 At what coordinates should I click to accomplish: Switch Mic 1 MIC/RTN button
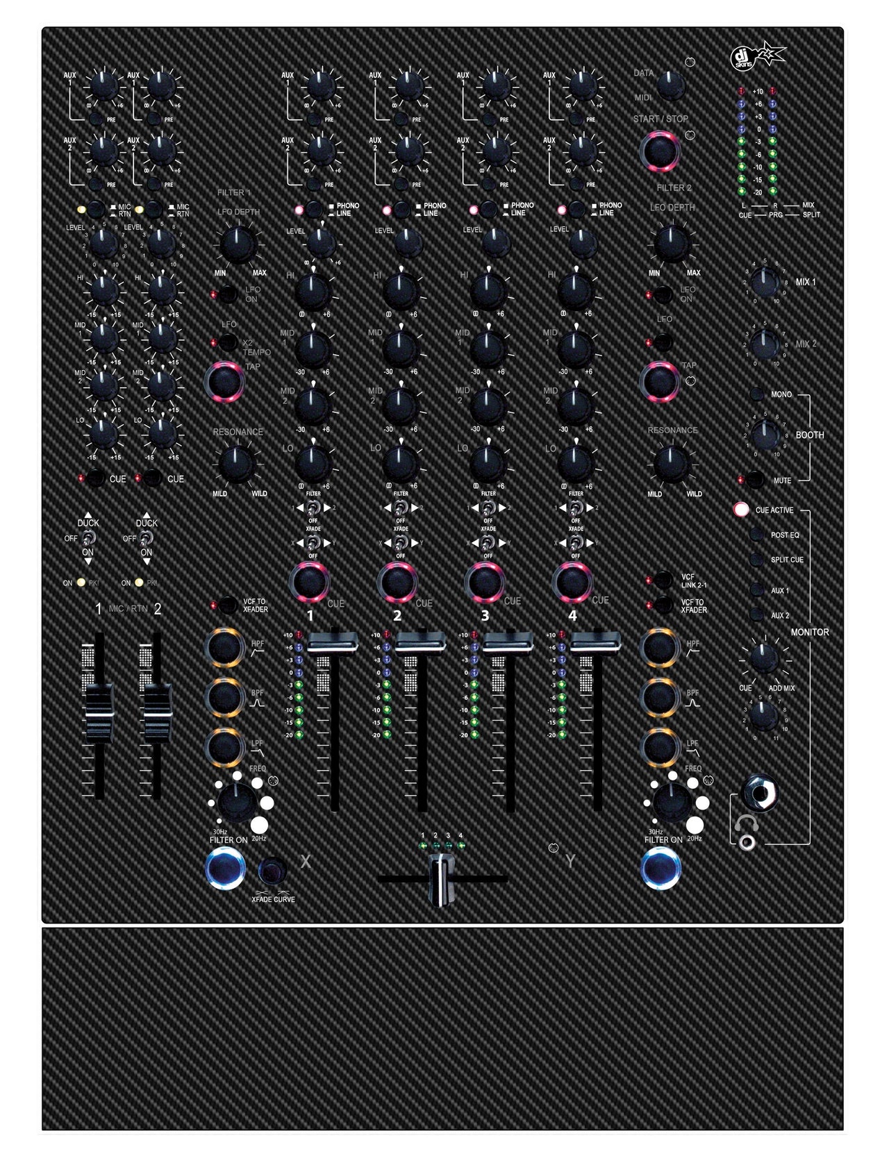(96, 208)
